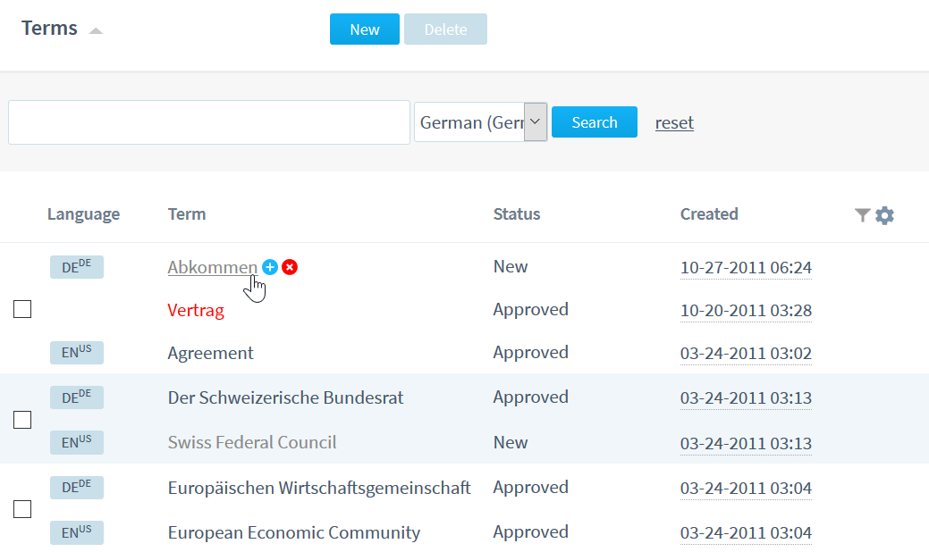This screenshot has height=552, width=929.
Task: Collapse the Terms section triangle
Action: click(96, 30)
